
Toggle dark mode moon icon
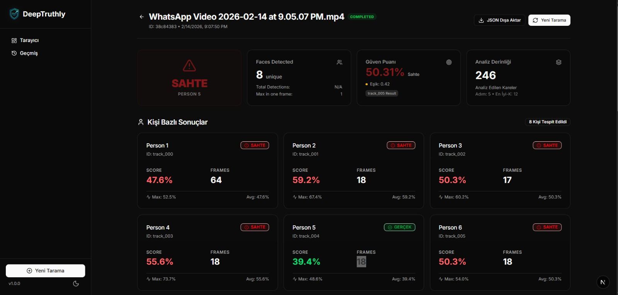coord(76,284)
